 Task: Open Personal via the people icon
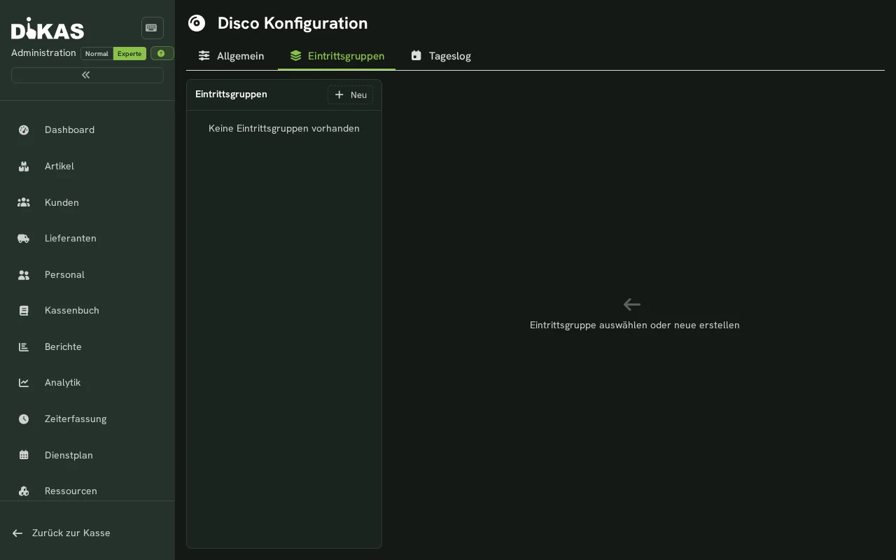[x=24, y=274]
